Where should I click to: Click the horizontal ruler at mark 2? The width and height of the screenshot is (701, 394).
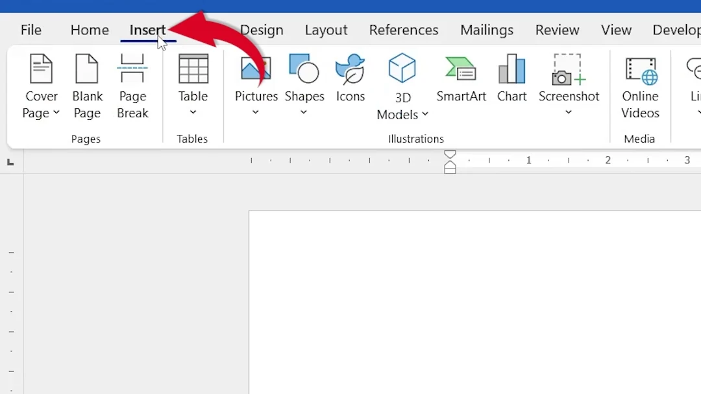pyautogui.click(x=608, y=160)
